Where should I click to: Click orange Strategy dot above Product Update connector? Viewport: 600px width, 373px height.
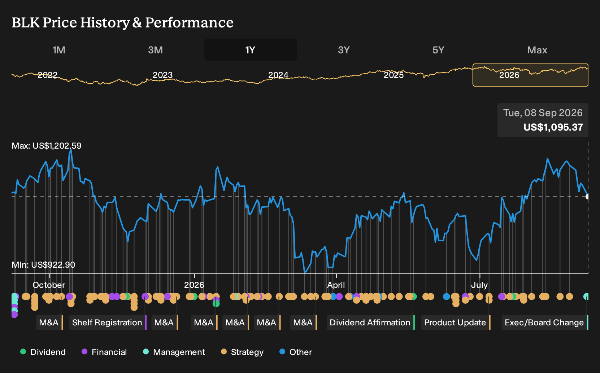[489, 297]
